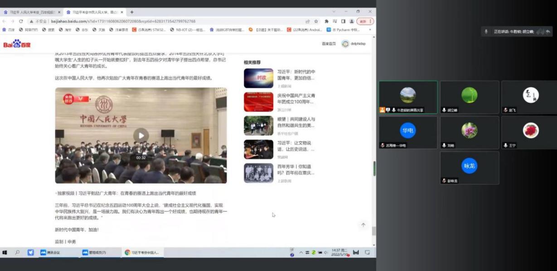557x271 pixels.
Task: Reload the page in the browser
Action: 21,21
